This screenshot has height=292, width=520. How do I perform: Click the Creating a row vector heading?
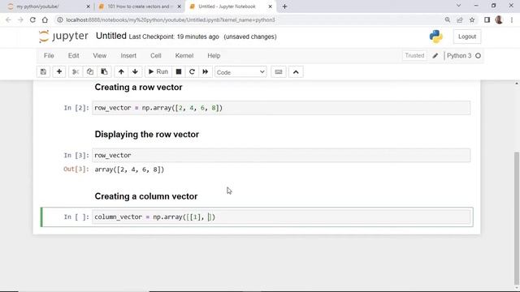[x=138, y=88]
